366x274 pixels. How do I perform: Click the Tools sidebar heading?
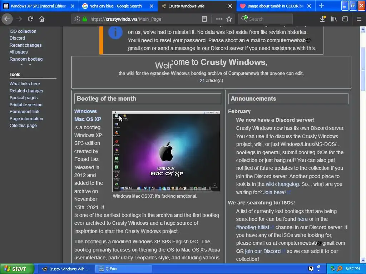point(15,75)
